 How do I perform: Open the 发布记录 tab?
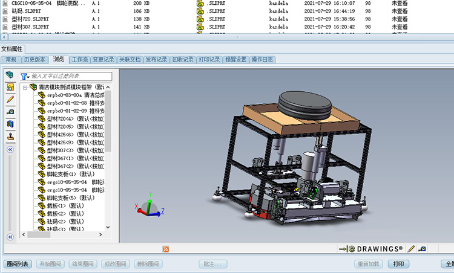point(156,60)
